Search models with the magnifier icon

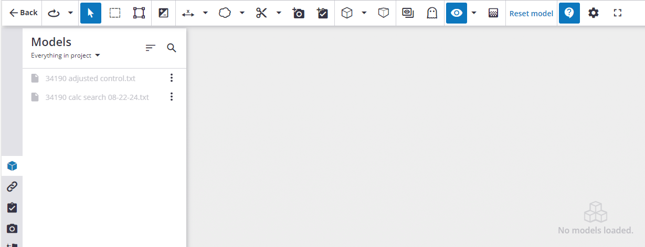click(x=172, y=48)
